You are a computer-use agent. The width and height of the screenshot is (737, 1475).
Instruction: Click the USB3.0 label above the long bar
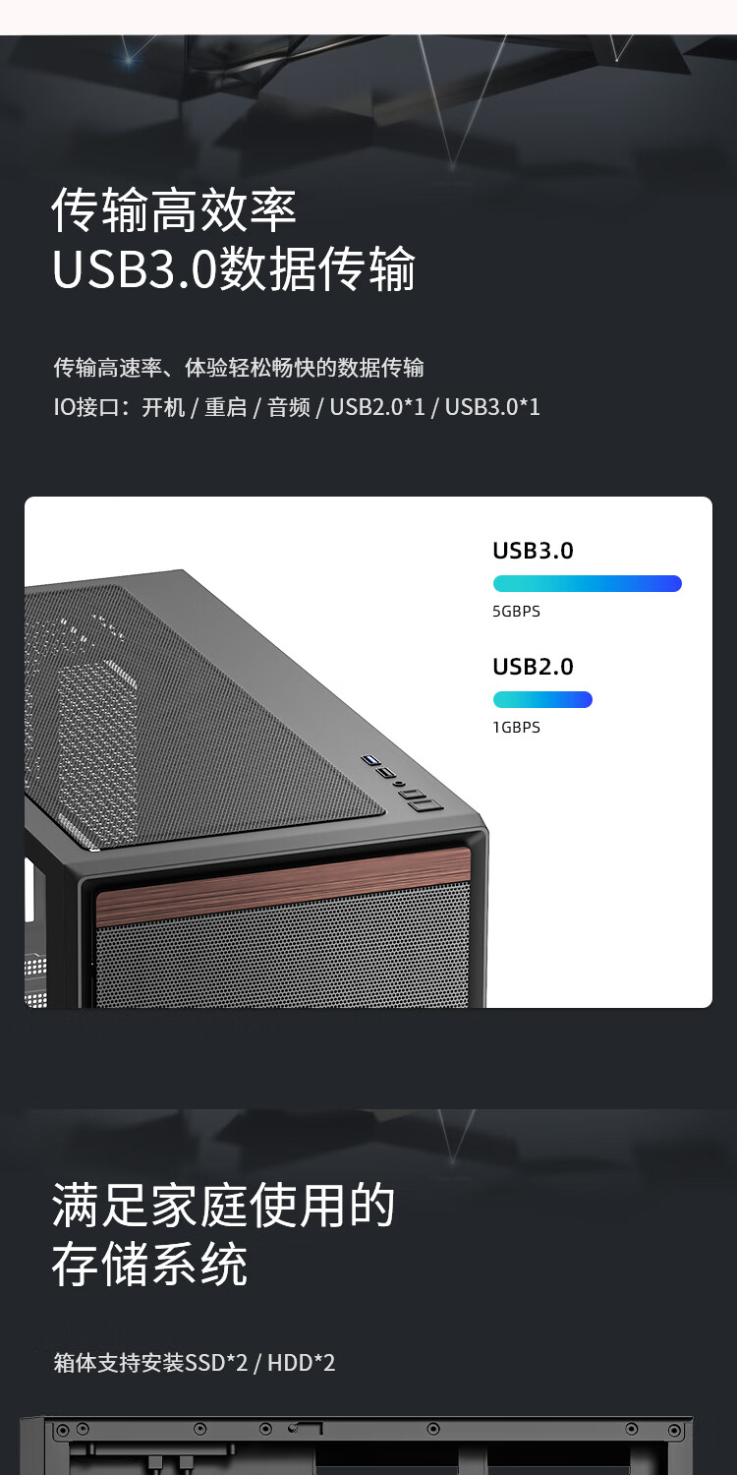click(533, 551)
